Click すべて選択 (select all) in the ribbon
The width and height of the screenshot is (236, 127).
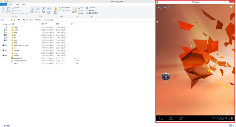(92, 8)
